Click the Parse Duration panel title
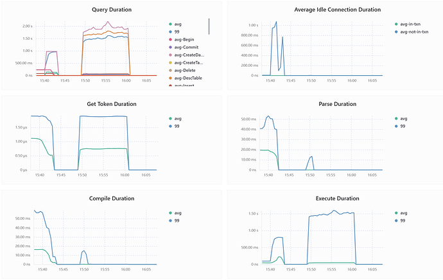The image size is (443, 280). (337, 104)
